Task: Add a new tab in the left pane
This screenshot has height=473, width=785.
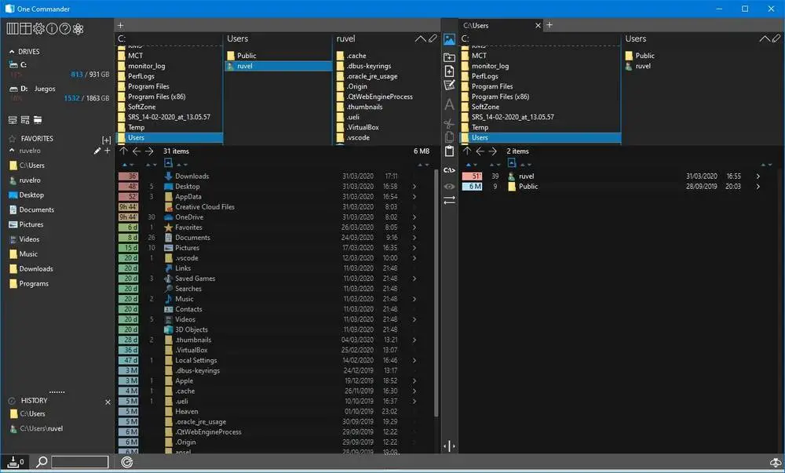Action: pos(121,25)
